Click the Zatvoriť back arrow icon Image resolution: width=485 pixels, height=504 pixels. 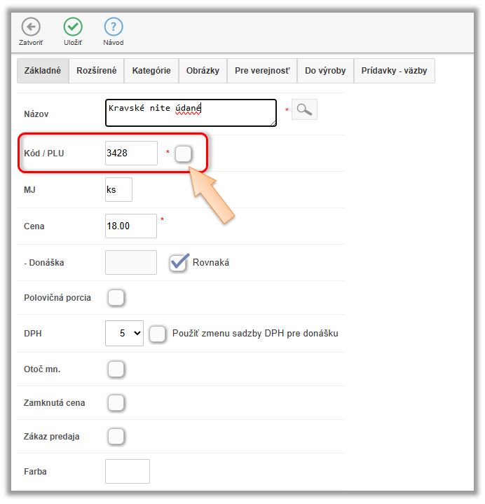31,27
